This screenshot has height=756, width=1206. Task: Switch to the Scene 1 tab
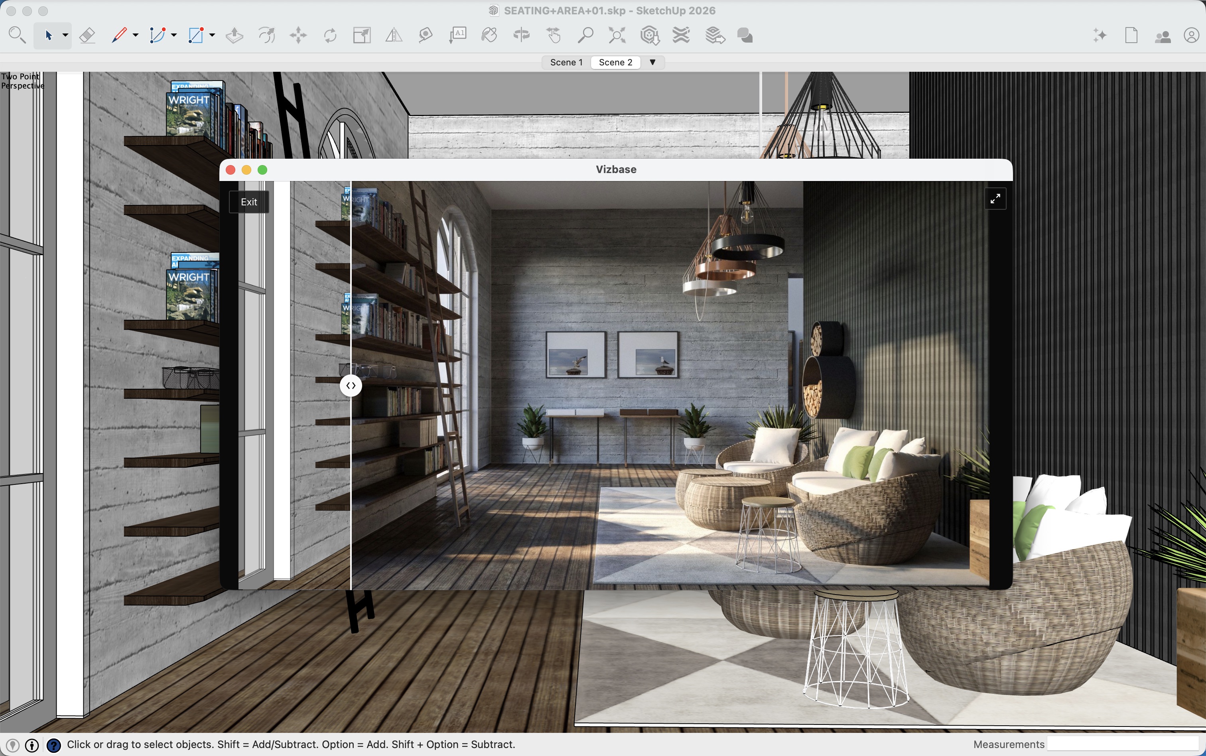pos(566,63)
